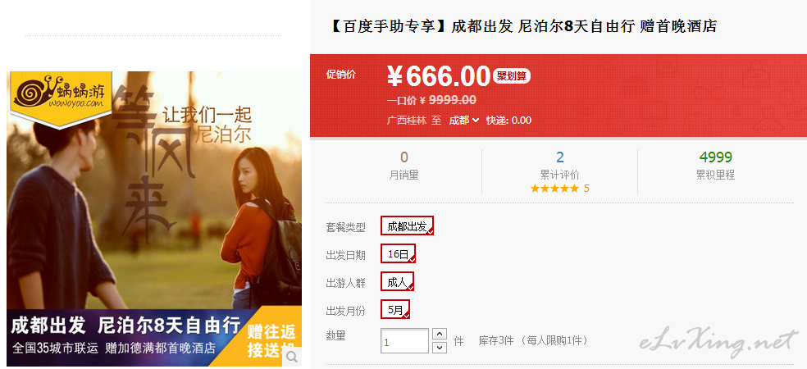
Task: Open the 累积里程 mileage section
Action: coord(715,166)
